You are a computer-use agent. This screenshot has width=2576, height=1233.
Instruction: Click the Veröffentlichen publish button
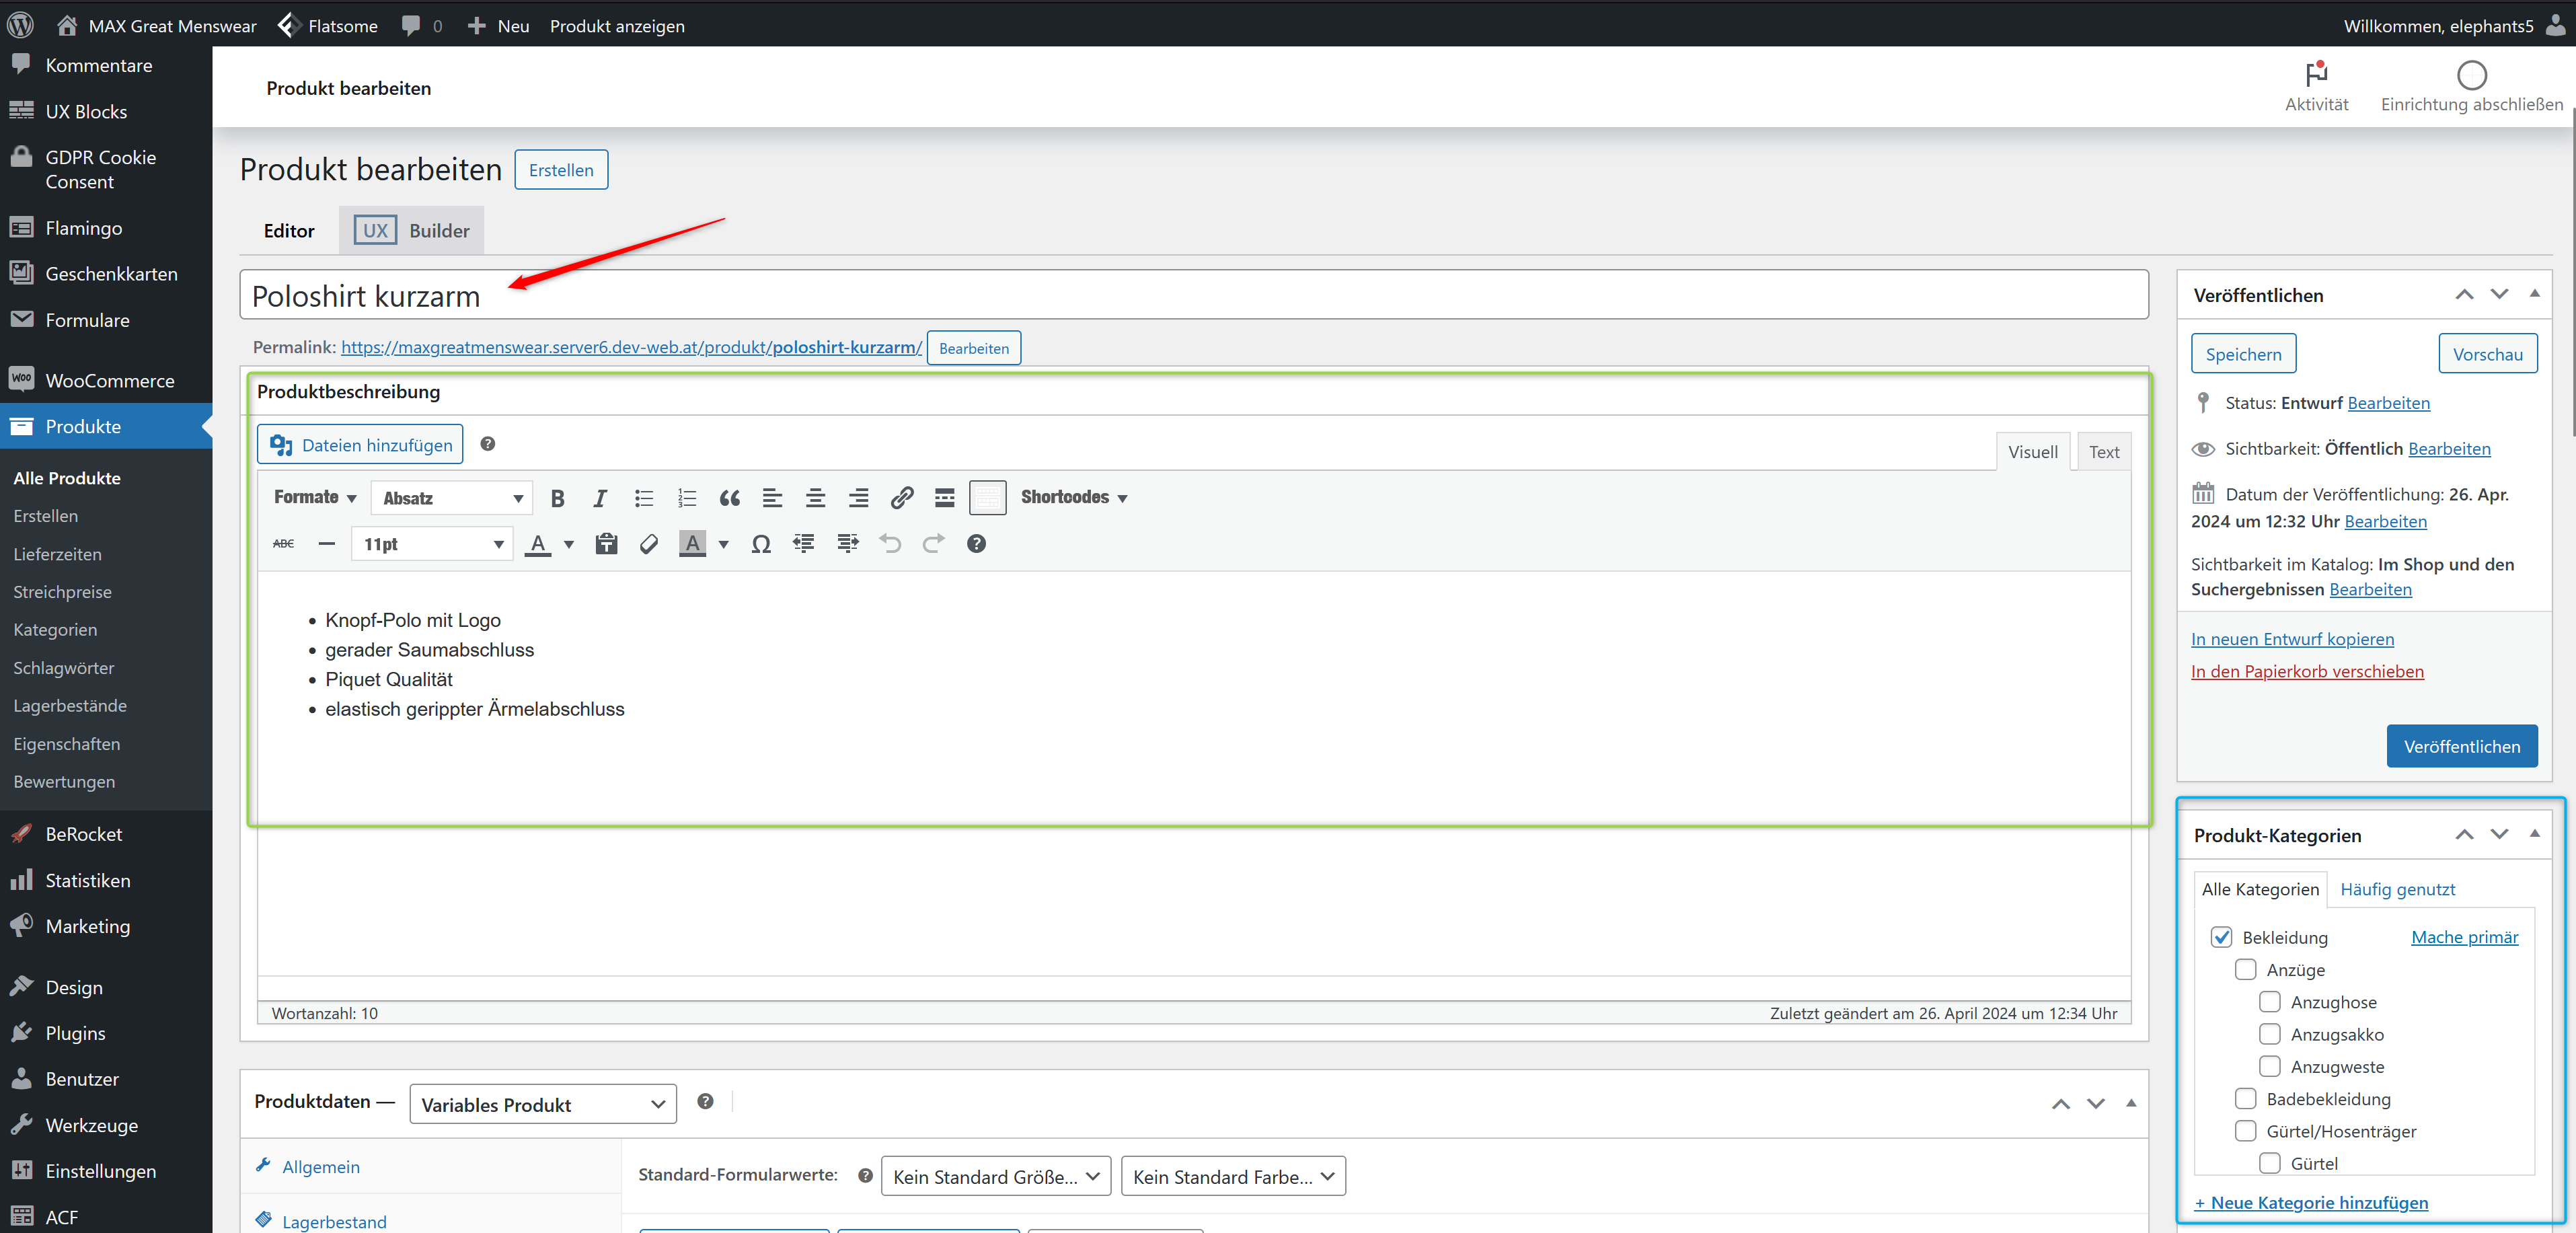coord(2462,746)
